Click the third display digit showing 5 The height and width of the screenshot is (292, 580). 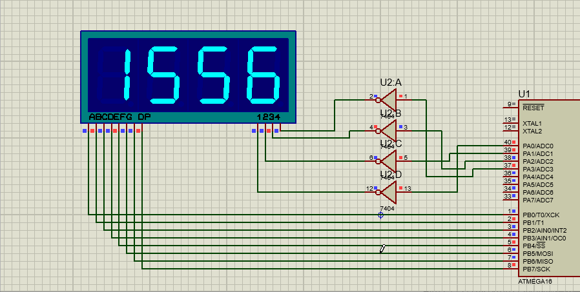pyautogui.click(x=213, y=75)
